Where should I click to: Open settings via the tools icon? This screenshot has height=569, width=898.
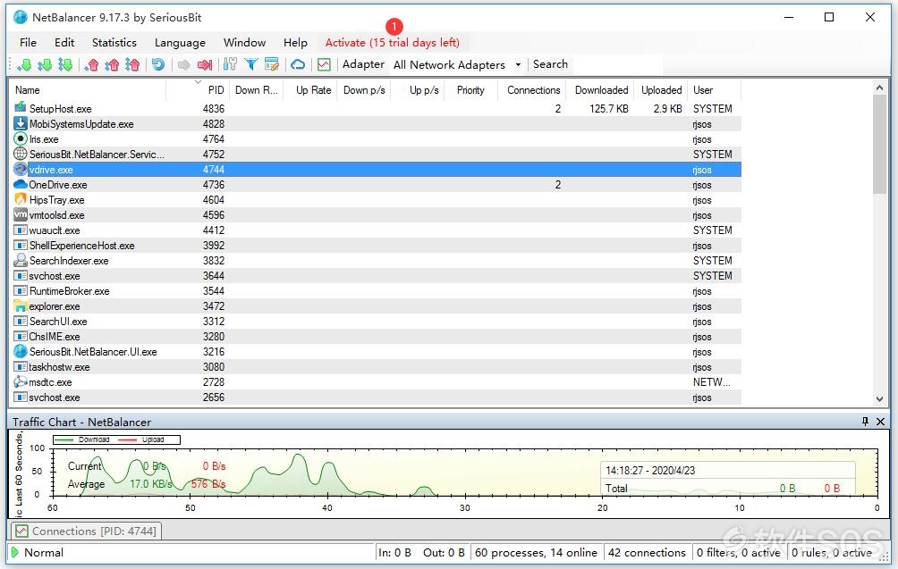pyautogui.click(x=230, y=64)
